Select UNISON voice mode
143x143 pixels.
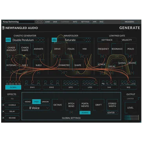click(45, 101)
